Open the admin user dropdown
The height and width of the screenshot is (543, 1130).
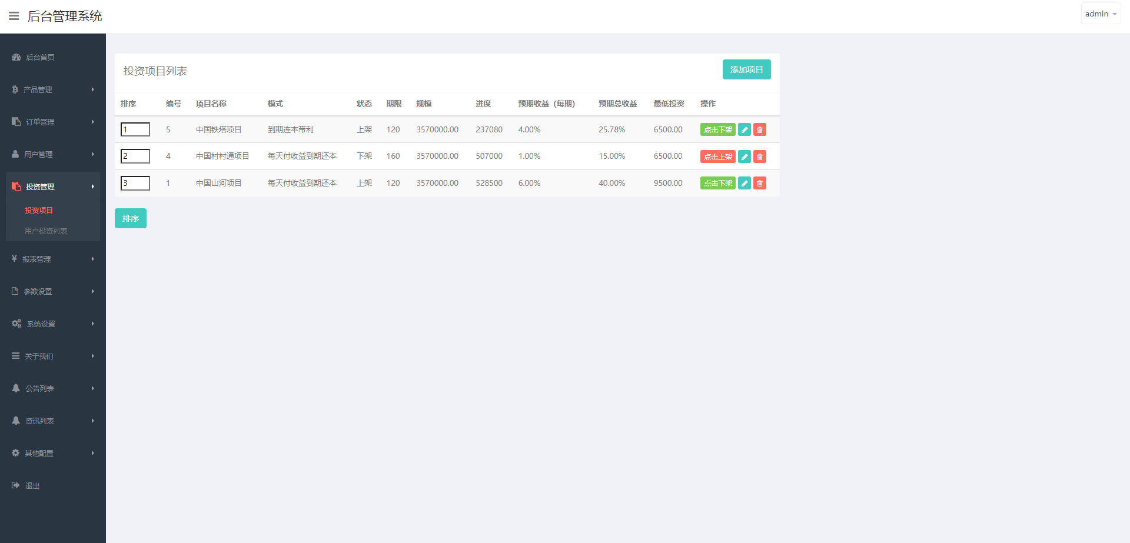[x=1100, y=14]
